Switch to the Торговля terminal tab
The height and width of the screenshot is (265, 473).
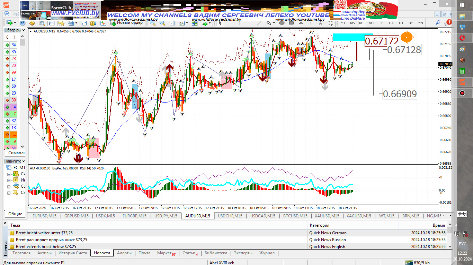point(21,253)
